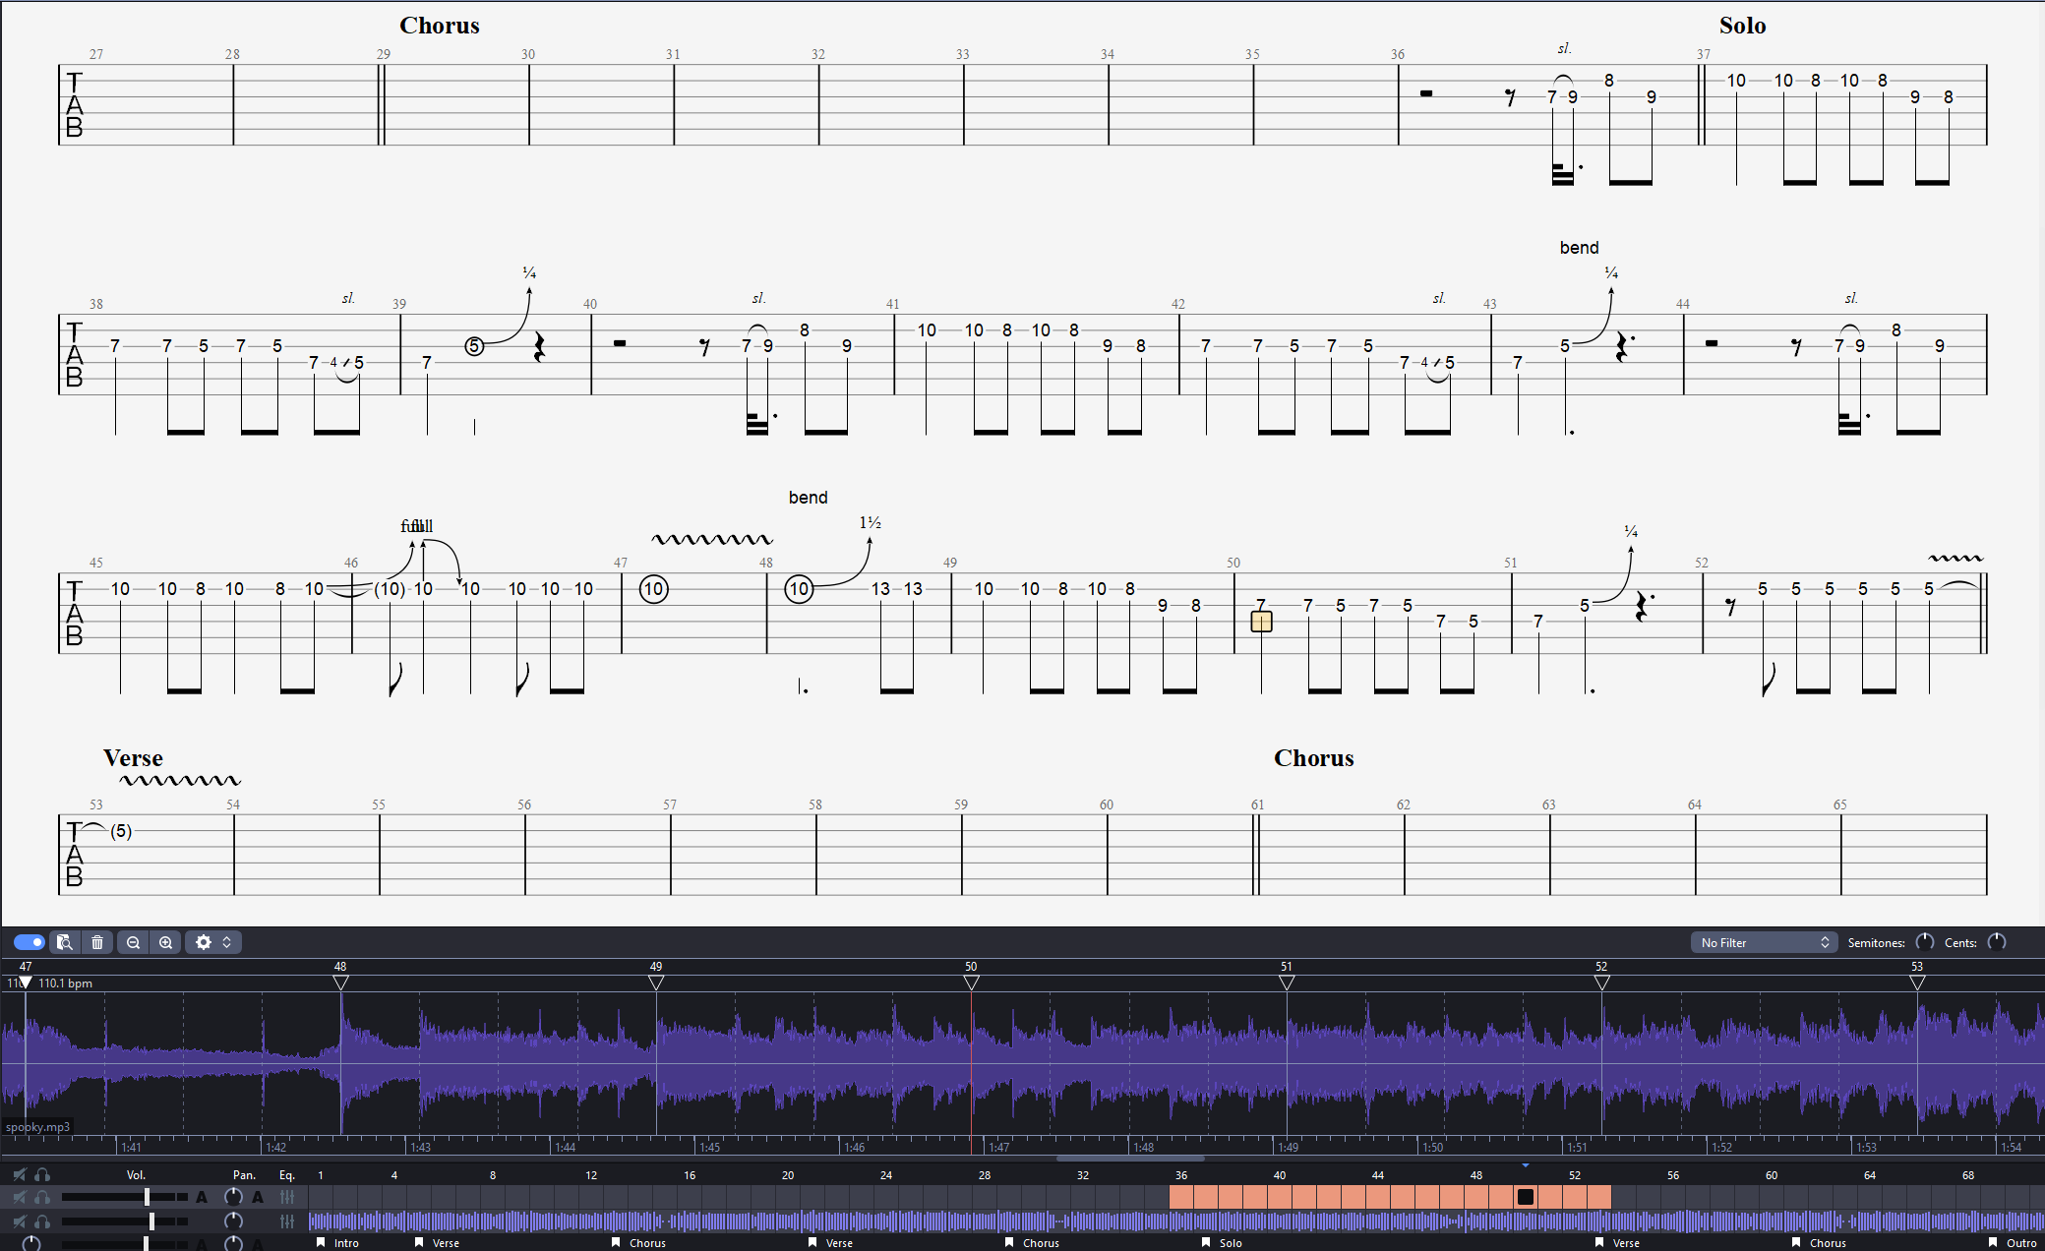Click the Eq. column header
2045x1251 pixels.
pyautogui.click(x=287, y=1175)
